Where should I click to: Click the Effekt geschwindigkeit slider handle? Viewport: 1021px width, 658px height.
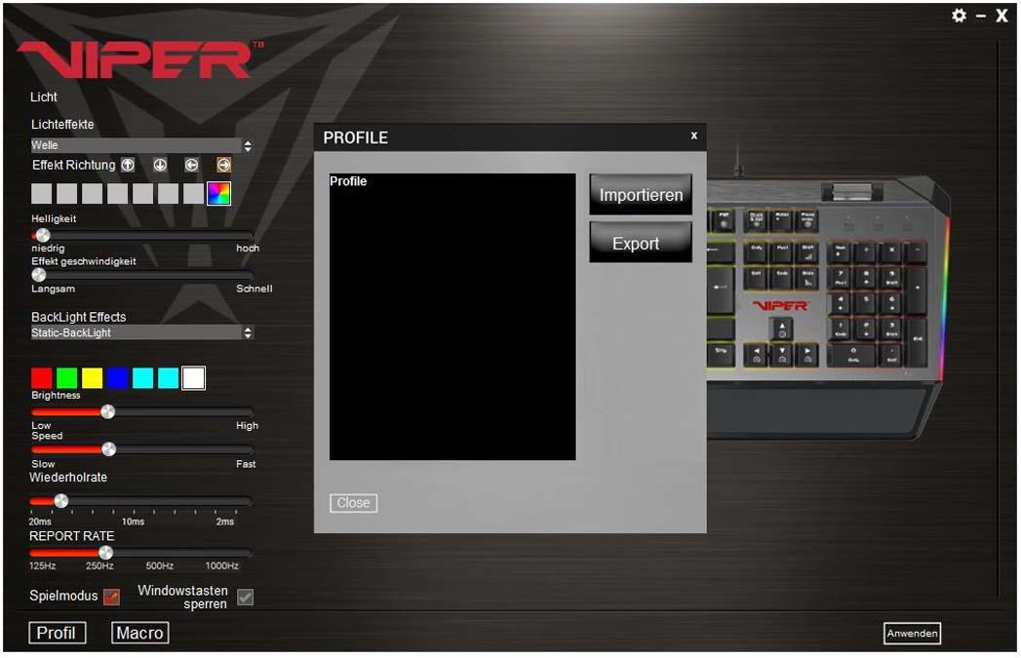[x=39, y=275]
